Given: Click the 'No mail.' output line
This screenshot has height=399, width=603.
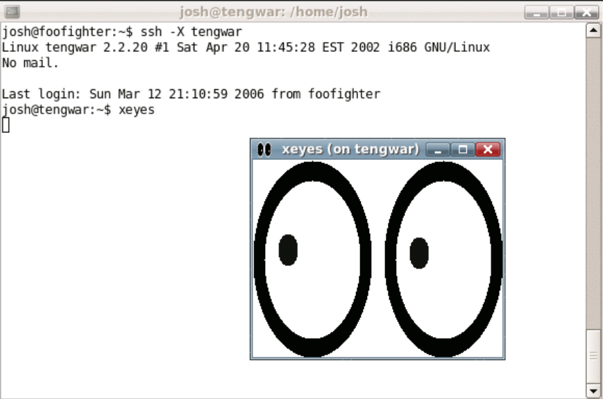Looking at the screenshot, I should click(x=31, y=63).
